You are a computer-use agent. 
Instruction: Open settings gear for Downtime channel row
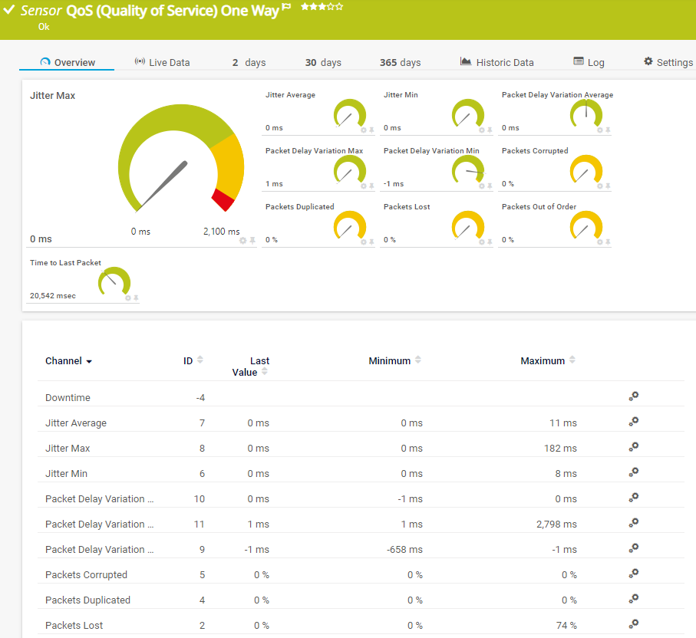pyautogui.click(x=634, y=396)
